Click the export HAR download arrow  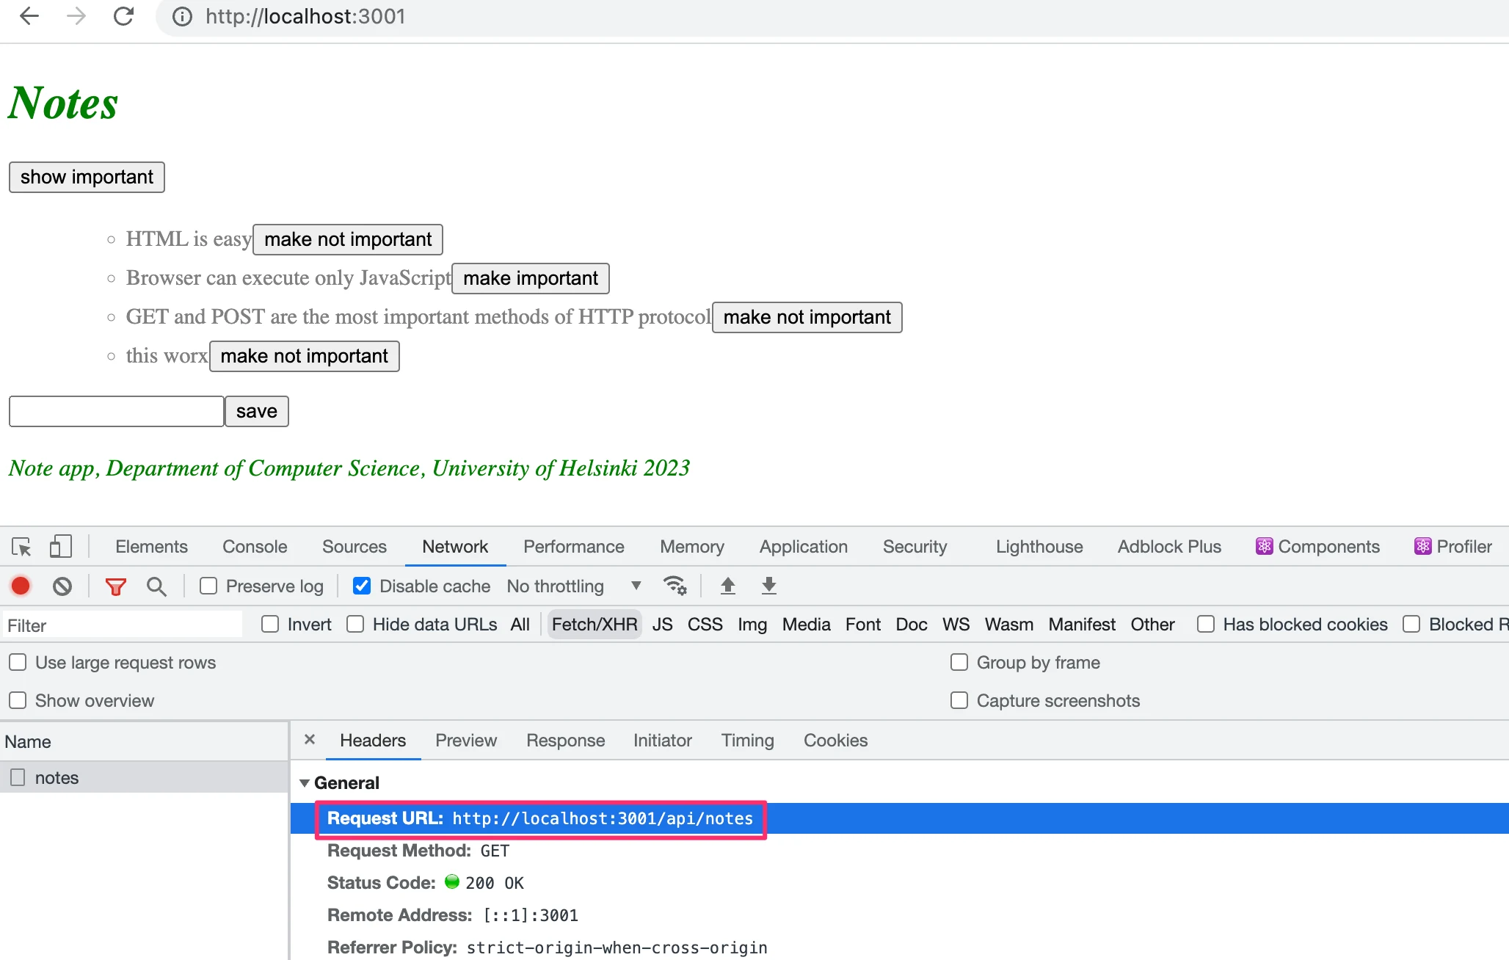[x=769, y=586]
